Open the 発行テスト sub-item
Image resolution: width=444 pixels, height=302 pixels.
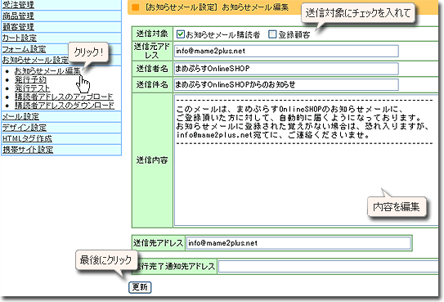pos(32,88)
